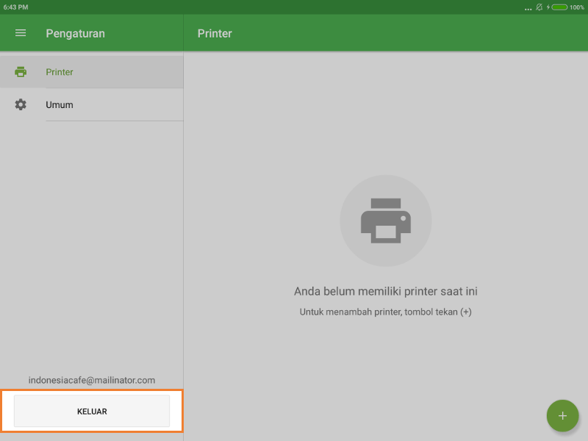Click the 6:43 PM clock
588x441 pixels.
pos(15,7)
